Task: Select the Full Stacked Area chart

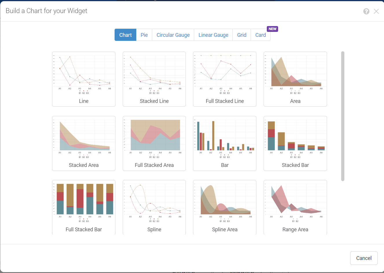Action: pyautogui.click(x=154, y=143)
